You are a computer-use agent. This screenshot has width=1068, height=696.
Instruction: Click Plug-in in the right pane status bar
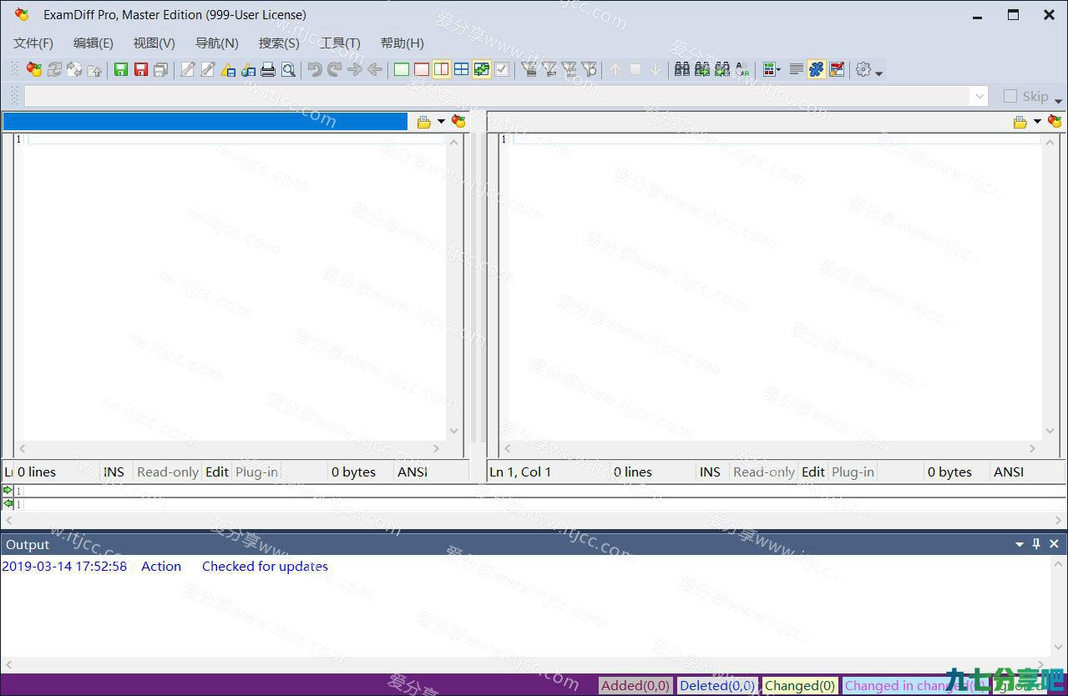point(853,472)
